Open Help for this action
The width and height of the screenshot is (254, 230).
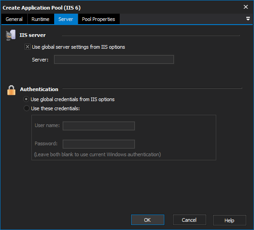point(229,220)
